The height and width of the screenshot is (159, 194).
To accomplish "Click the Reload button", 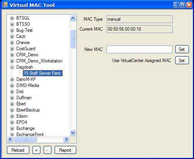I will pyautogui.click(x=18, y=150).
